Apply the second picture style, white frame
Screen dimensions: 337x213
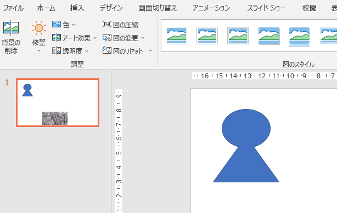pos(207,36)
